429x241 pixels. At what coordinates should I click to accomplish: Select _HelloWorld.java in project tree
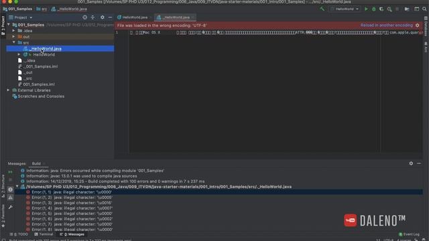(60, 49)
